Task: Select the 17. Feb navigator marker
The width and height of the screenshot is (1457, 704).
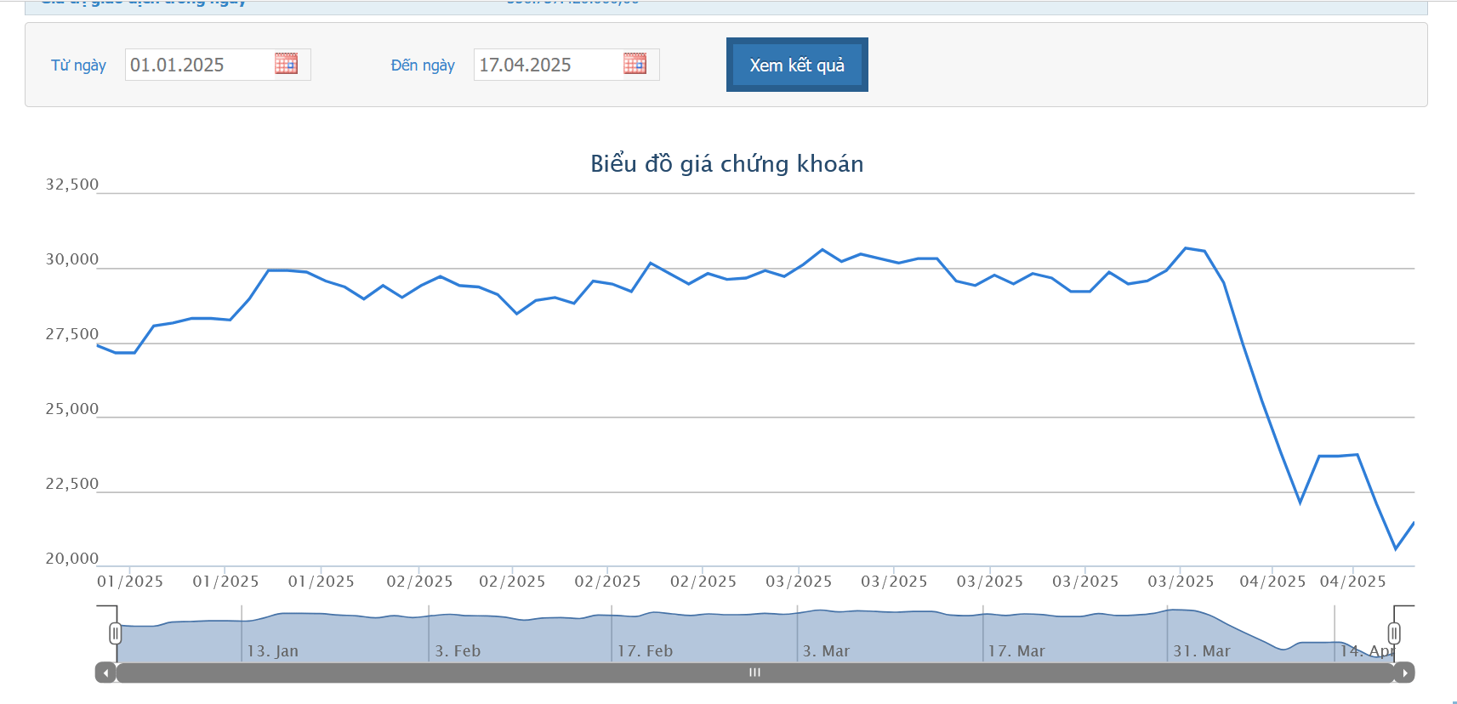Action: click(x=645, y=650)
